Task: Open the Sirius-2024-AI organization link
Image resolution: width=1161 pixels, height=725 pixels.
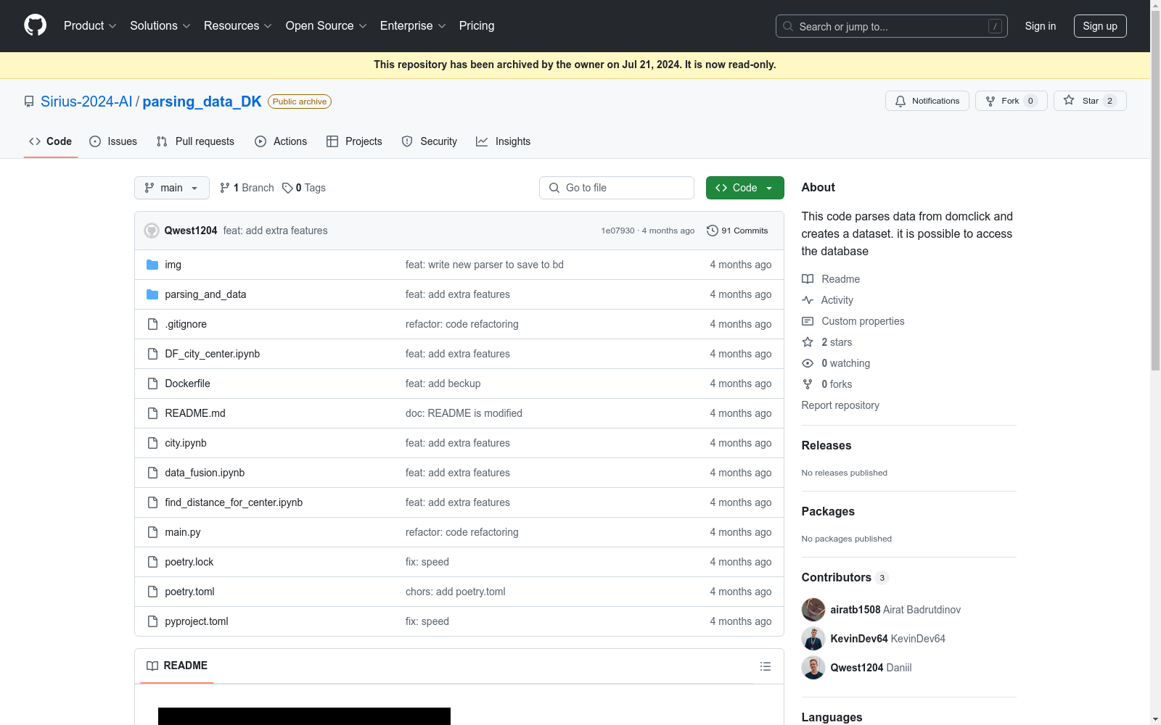Action: [86, 101]
